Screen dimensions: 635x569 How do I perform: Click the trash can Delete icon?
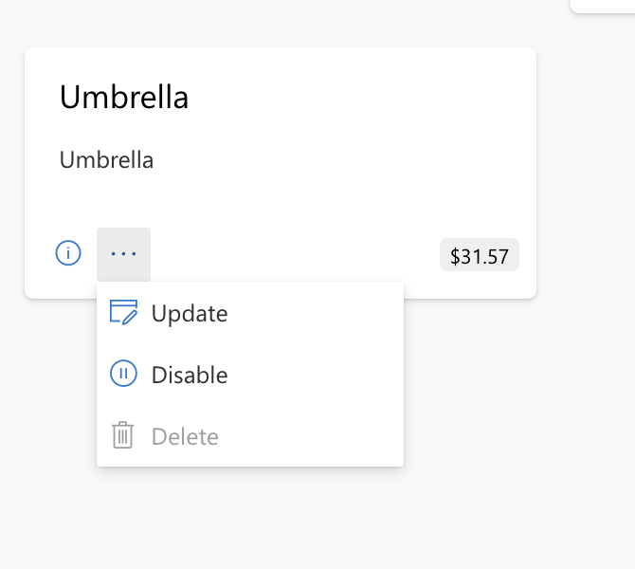123,436
